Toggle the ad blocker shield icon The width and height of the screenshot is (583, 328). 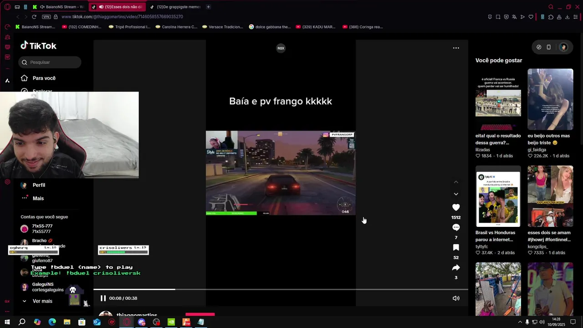[506, 17]
